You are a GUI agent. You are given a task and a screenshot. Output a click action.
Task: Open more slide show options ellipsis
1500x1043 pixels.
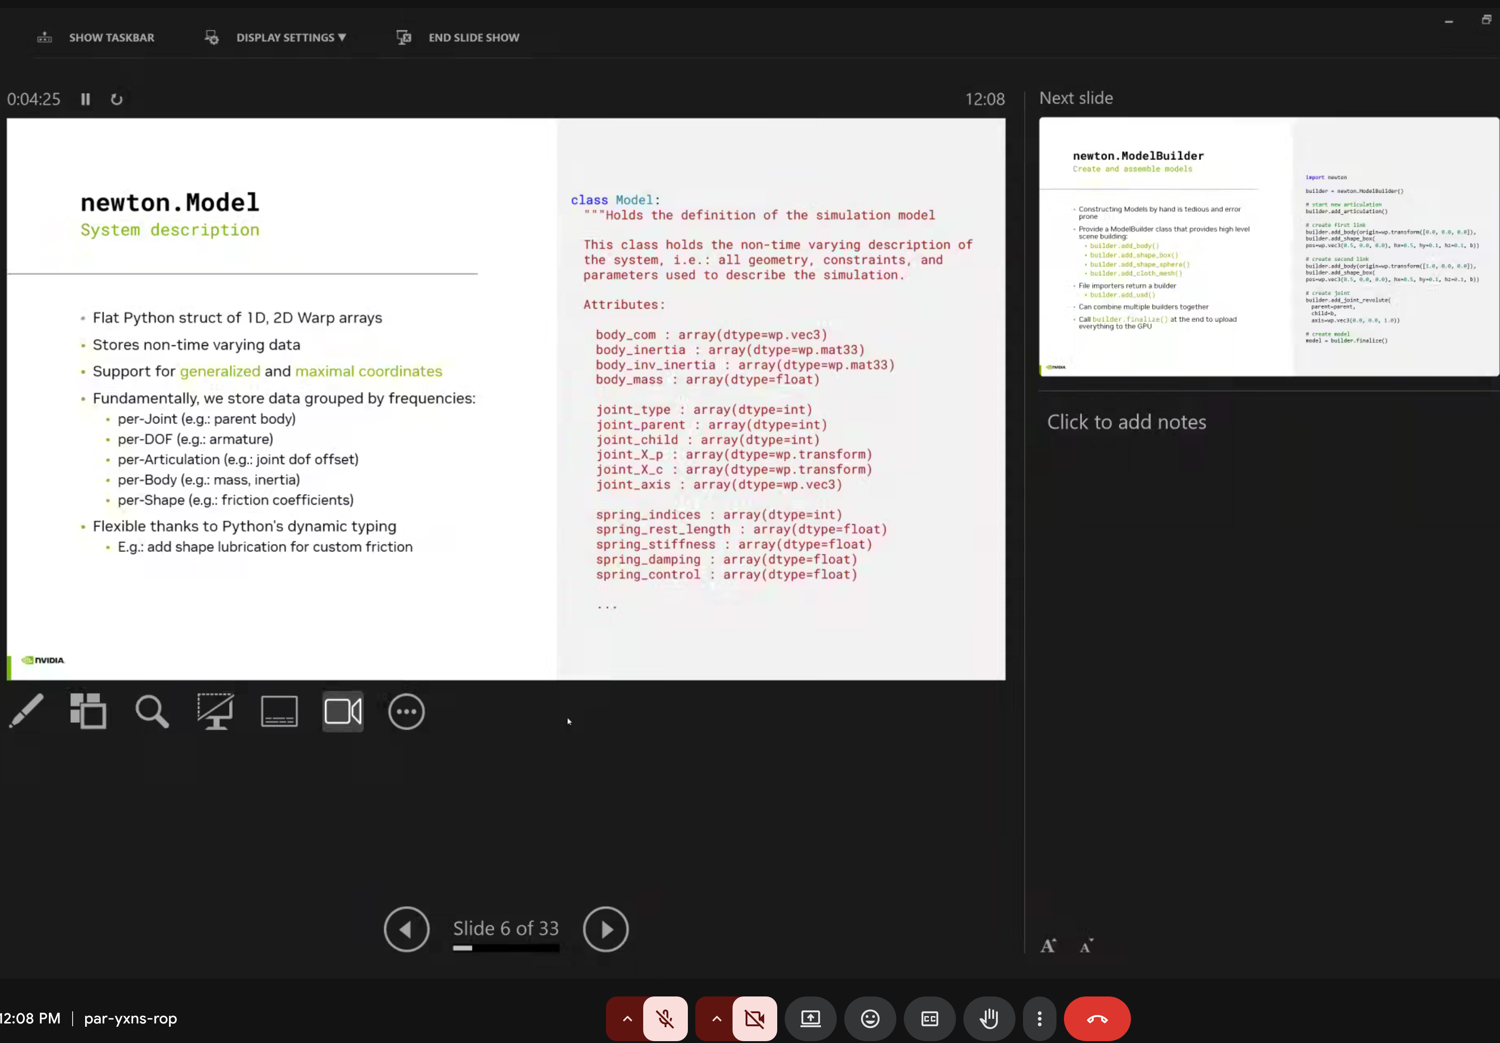coord(406,711)
